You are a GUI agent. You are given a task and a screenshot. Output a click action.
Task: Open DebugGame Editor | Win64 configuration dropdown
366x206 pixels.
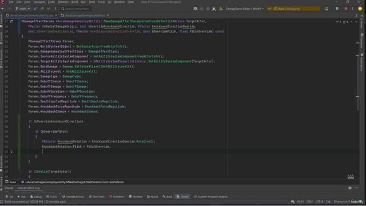click(245, 9)
